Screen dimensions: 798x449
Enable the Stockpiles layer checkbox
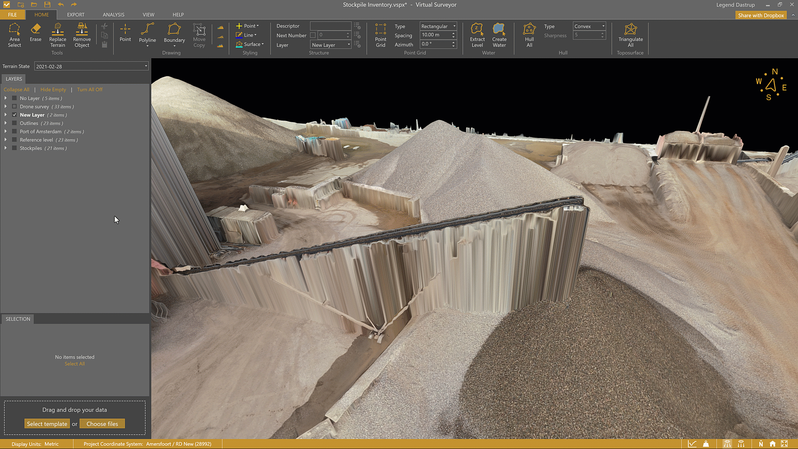15,148
